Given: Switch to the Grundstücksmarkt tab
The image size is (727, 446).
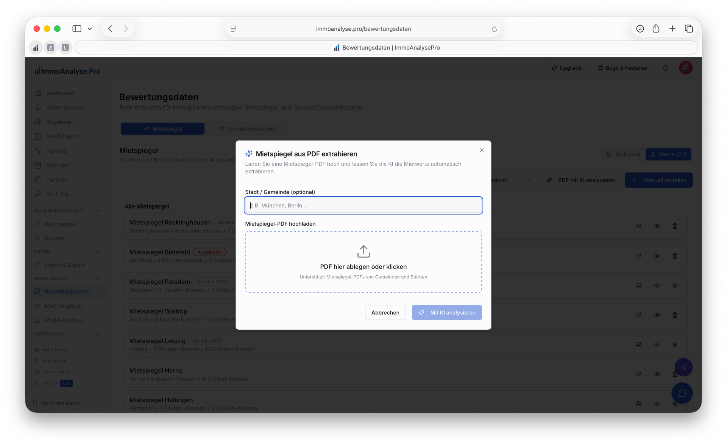Looking at the screenshot, I should [247, 129].
